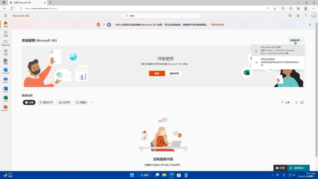Screen dimensions: 318x179
Task: Select the Recently opened filter pill
Action: (46, 102)
